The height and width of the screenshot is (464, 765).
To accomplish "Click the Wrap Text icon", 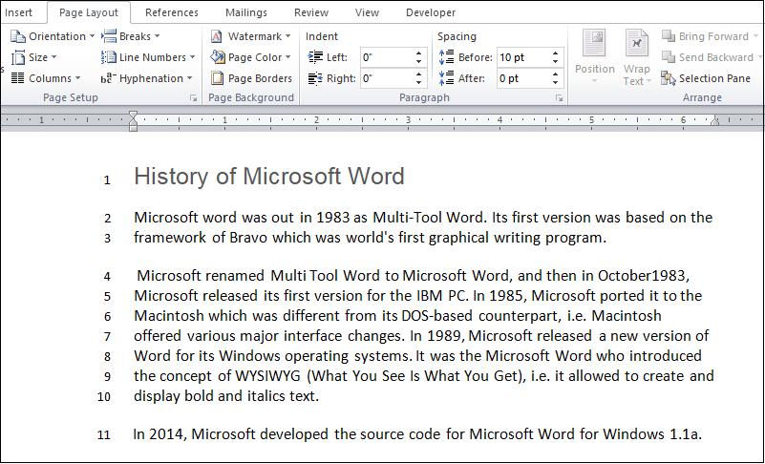I will (637, 43).
